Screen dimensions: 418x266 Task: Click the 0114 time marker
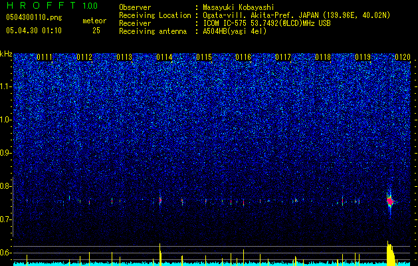click(x=164, y=57)
